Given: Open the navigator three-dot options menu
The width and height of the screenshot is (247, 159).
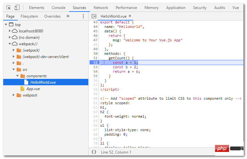Looking at the screenshot, I should (83, 16).
